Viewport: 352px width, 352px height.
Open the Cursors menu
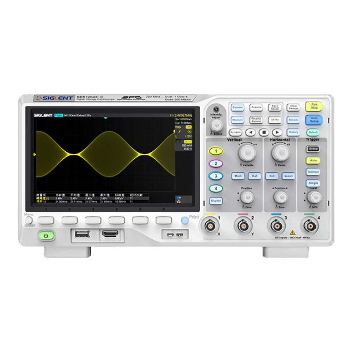(x=238, y=107)
